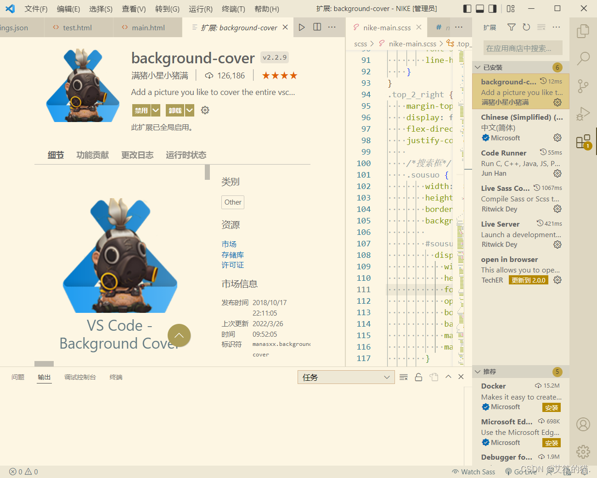Open the 市场 marketplace link
Screen dimensions: 597x478
pyautogui.click(x=229, y=244)
